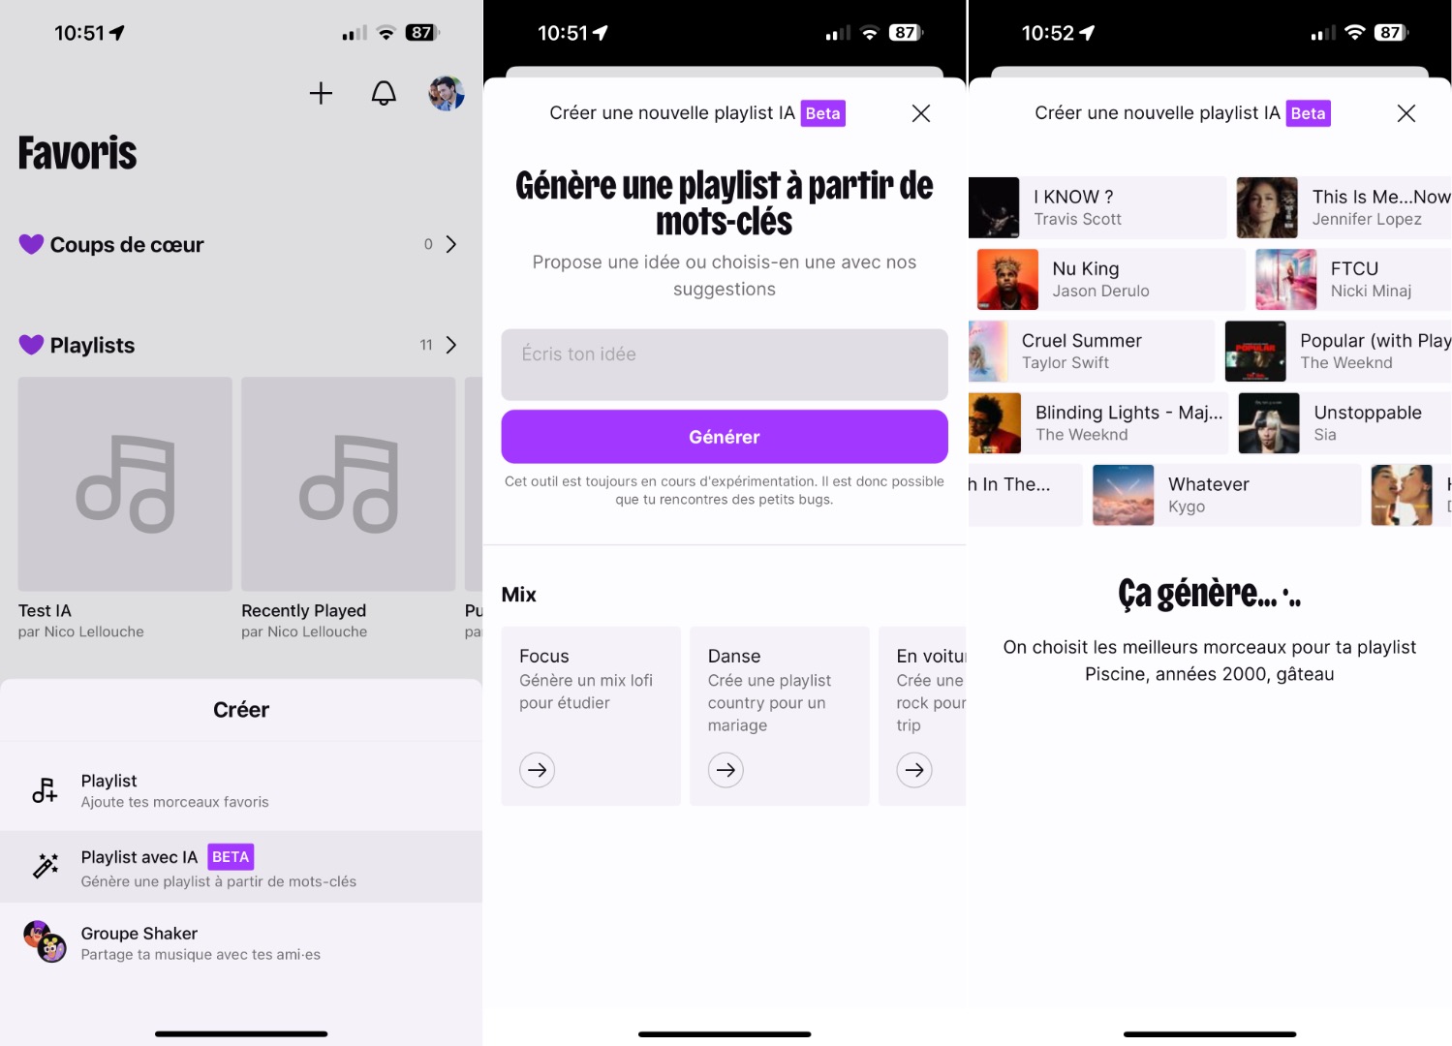The width and height of the screenshot is (1452, 1046).
Task: Select the Cruel Summer Taylor Swift track
Action: (x=1092, y=352)
